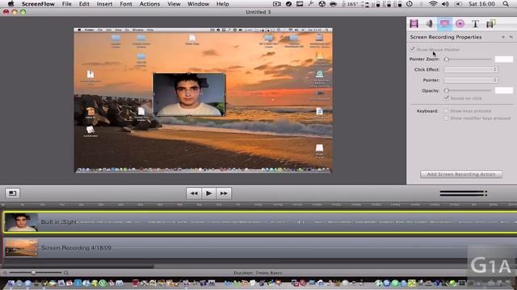Click the Sat 16:00 clock in menu bar
Screen dimensions: 517x290
click(x=481, y=4)
